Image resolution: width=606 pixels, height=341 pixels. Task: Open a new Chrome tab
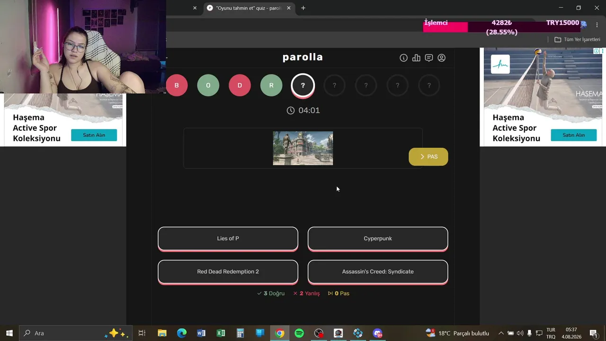point(303,8)
